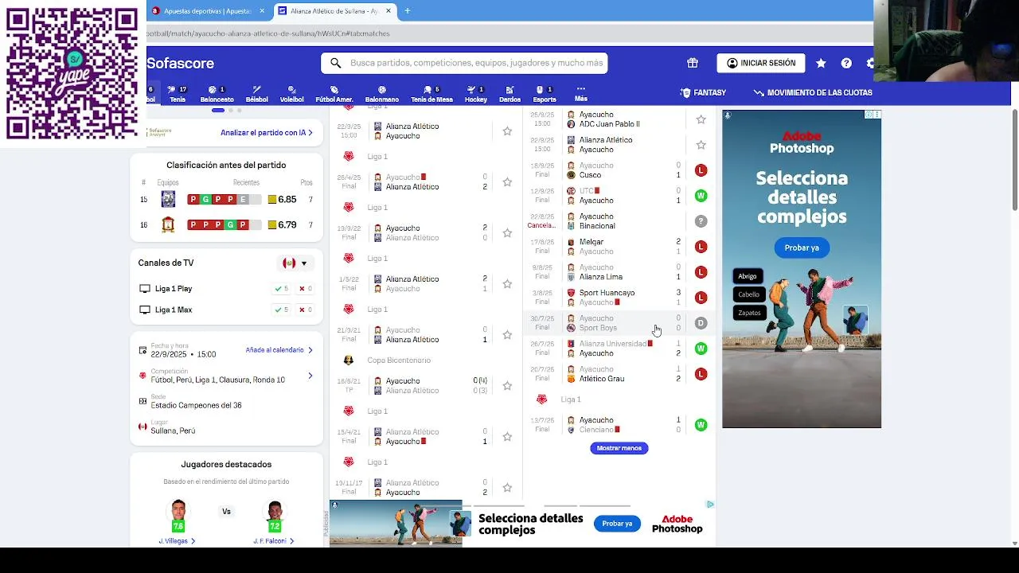Open the Melgar vs Ayacucho match row
1019x573 pixels.
(x=619, y=247)
